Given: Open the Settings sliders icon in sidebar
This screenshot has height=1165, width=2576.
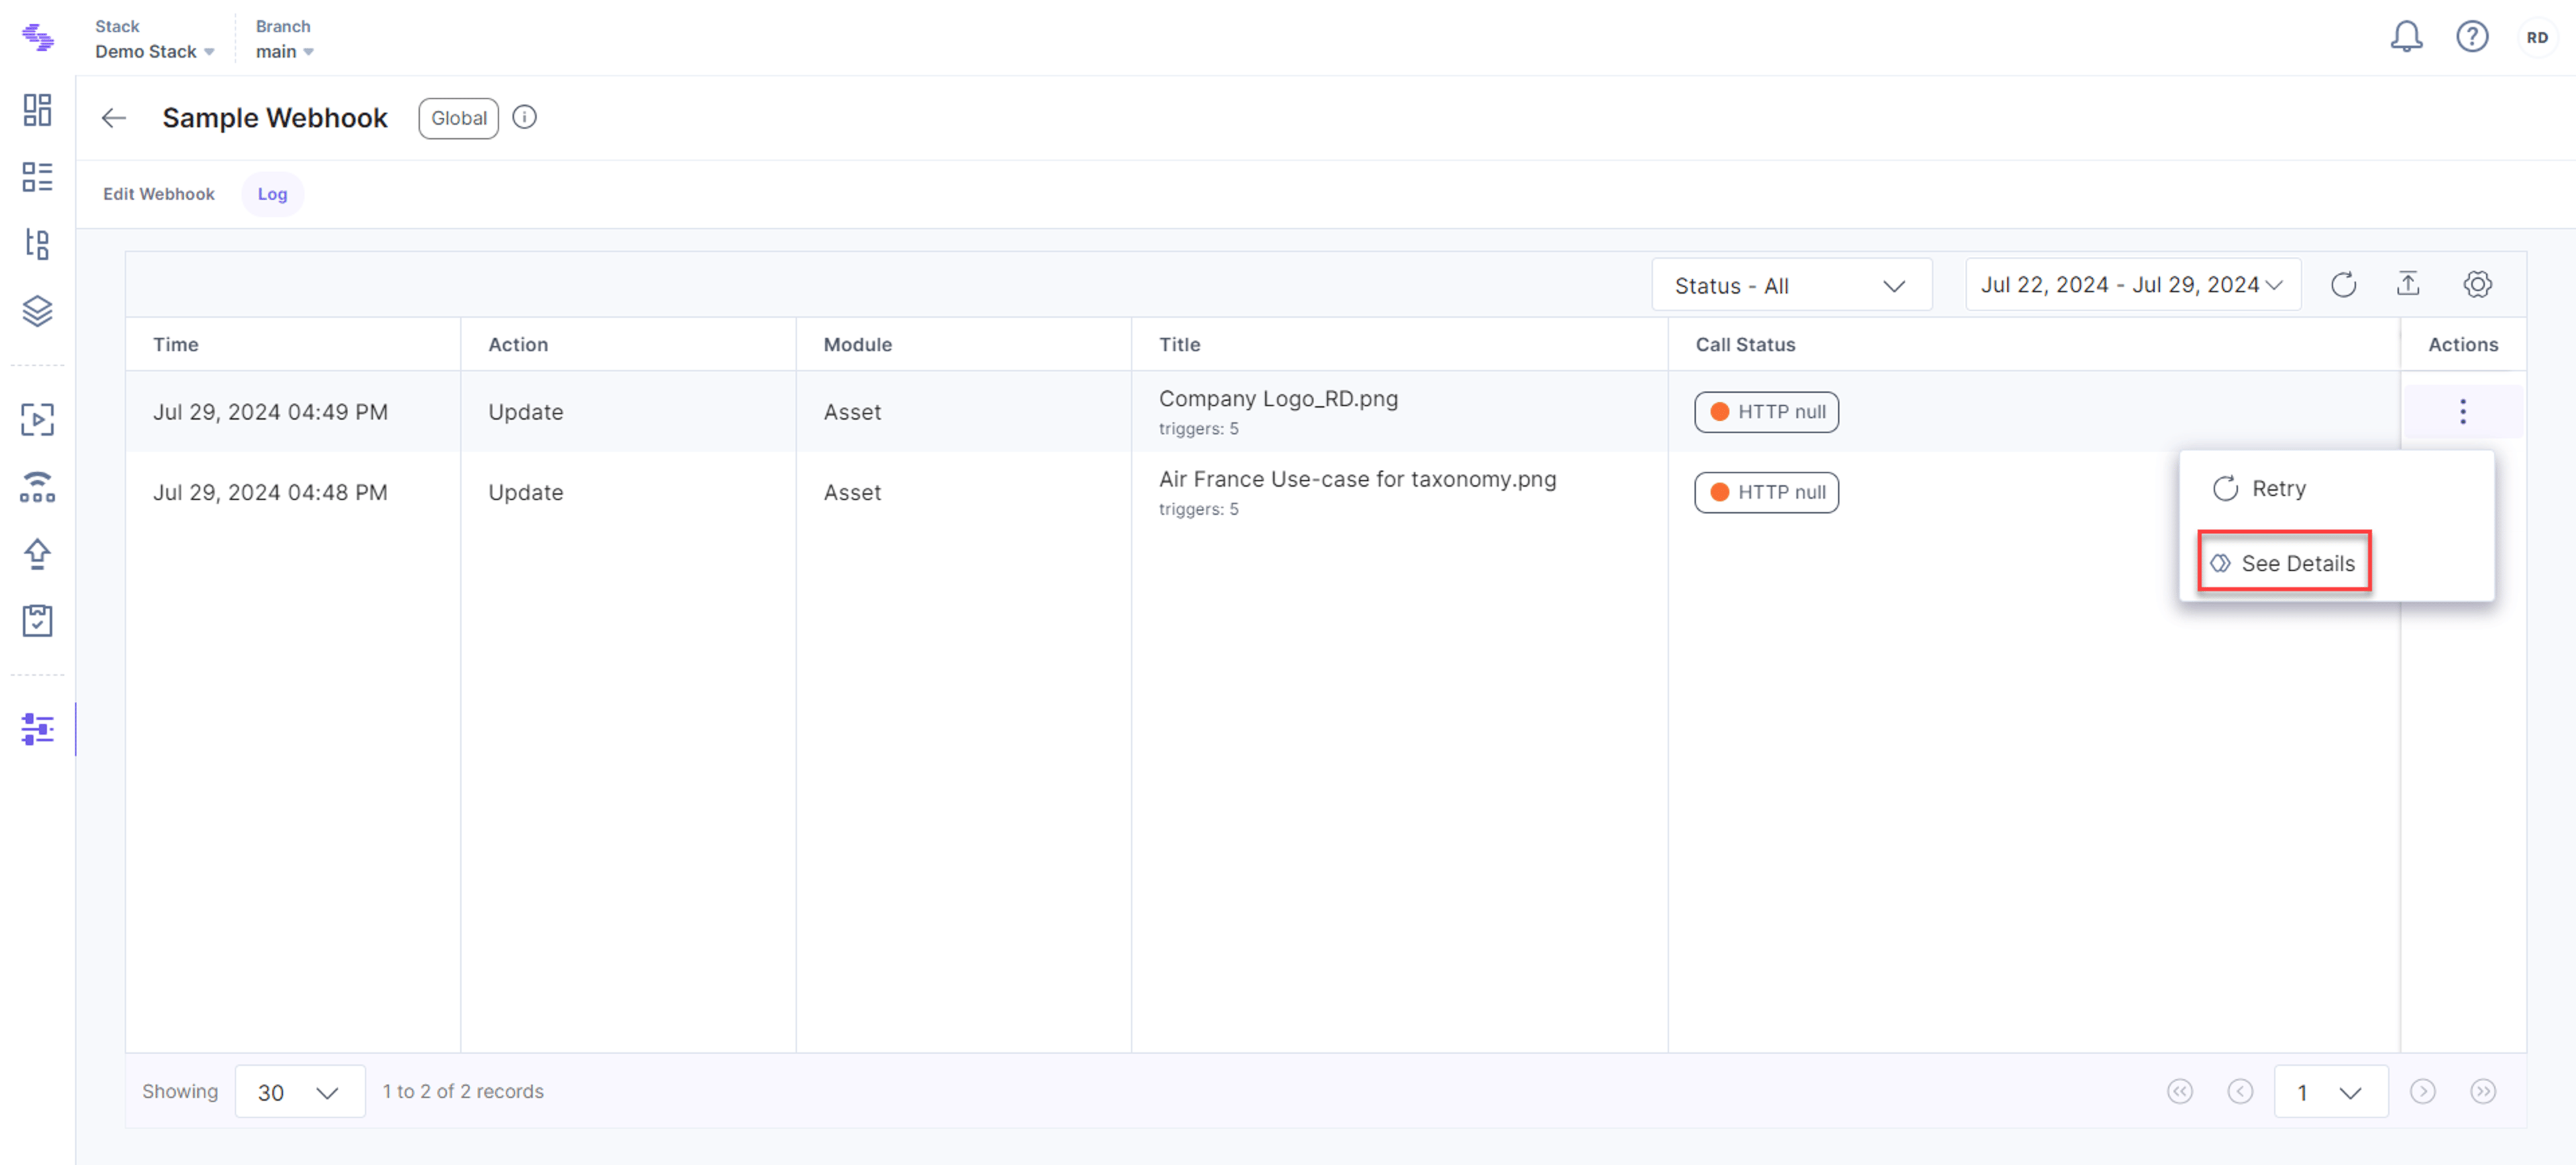Looking at the screenshot, I should tap(37, 729).
